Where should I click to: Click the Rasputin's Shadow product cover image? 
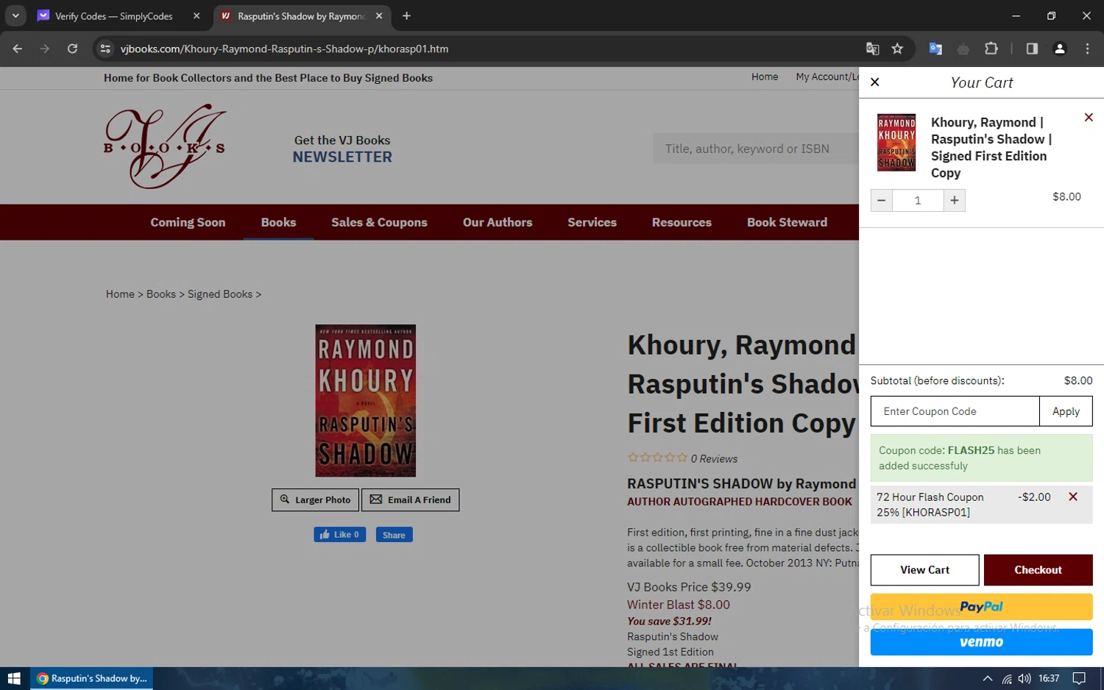pos(366,401)
